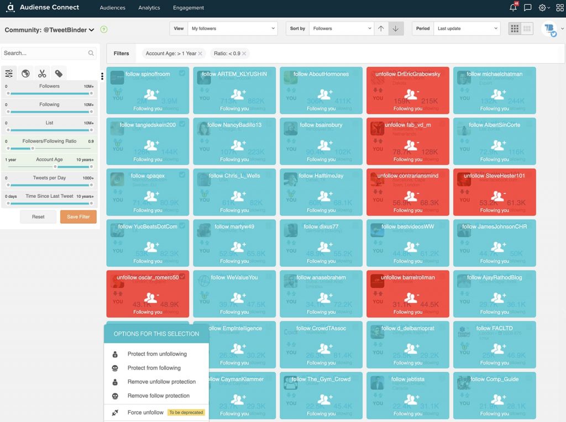The height and width of the screenshot is (422, 566).
Task: Choose Protect from unfollowing option
Action: coord(157,354)
